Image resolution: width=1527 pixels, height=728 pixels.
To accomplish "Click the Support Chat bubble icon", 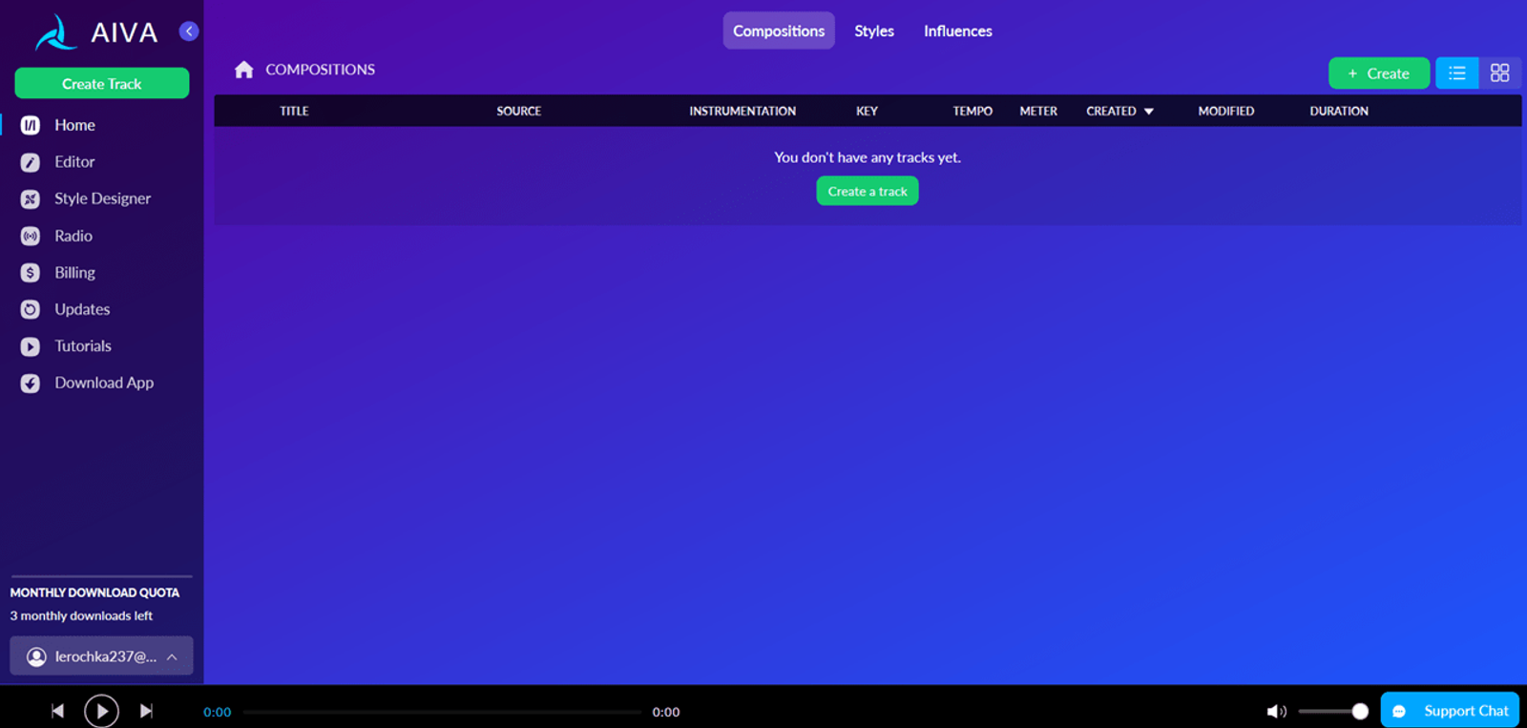I will point(1399,712).
